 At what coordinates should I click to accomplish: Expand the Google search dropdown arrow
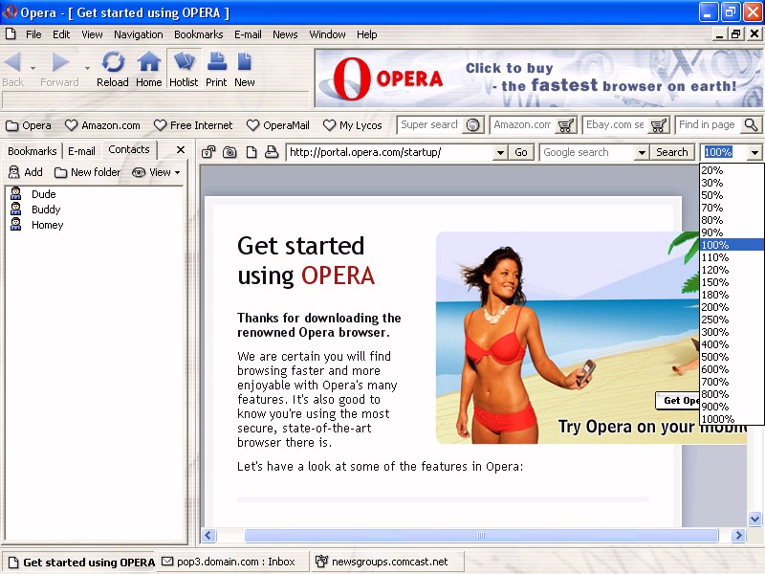click(x=642, y=153)
